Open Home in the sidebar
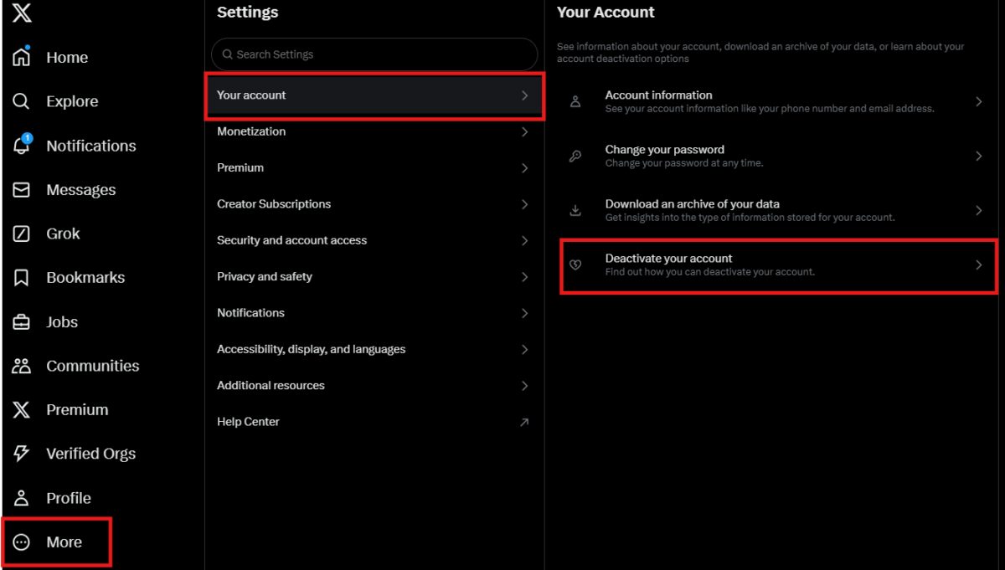This screenshot has height=570, width=1005. (x=67, y=57)
